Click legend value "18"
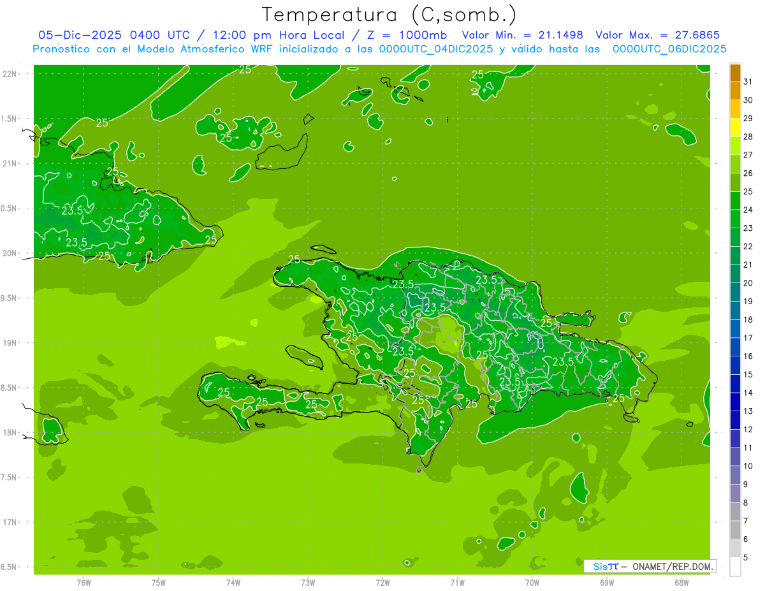Image resolution: width=765 pixels, height=591 pixels. (x=748, y=319)
